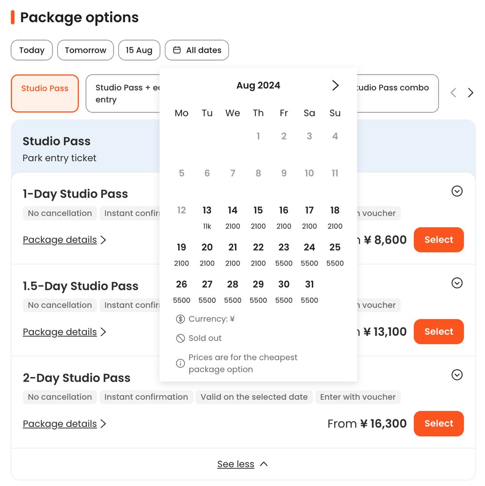Collapse list with See less

tap(242, 464)
